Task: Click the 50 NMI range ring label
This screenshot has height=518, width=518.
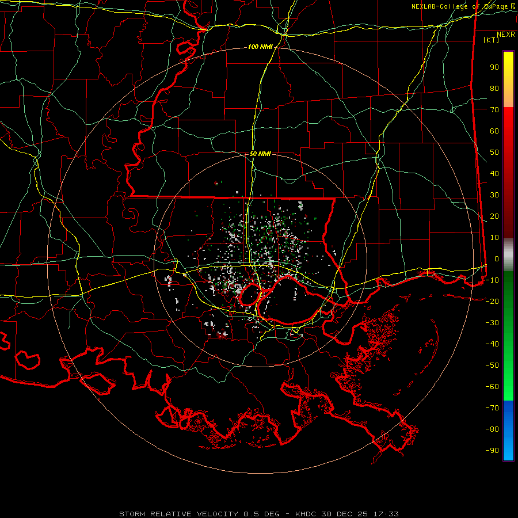Action: (260, 154)
